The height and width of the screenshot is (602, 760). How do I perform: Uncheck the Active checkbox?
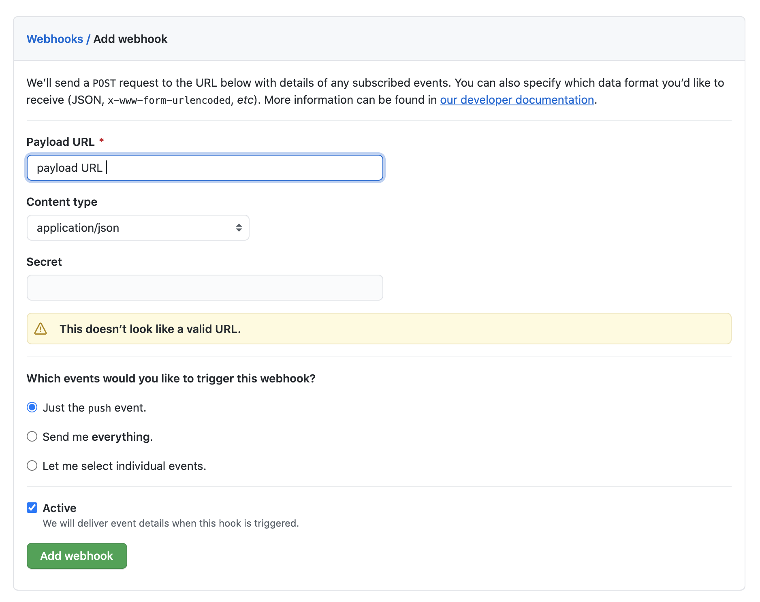(x=32, y=508)
